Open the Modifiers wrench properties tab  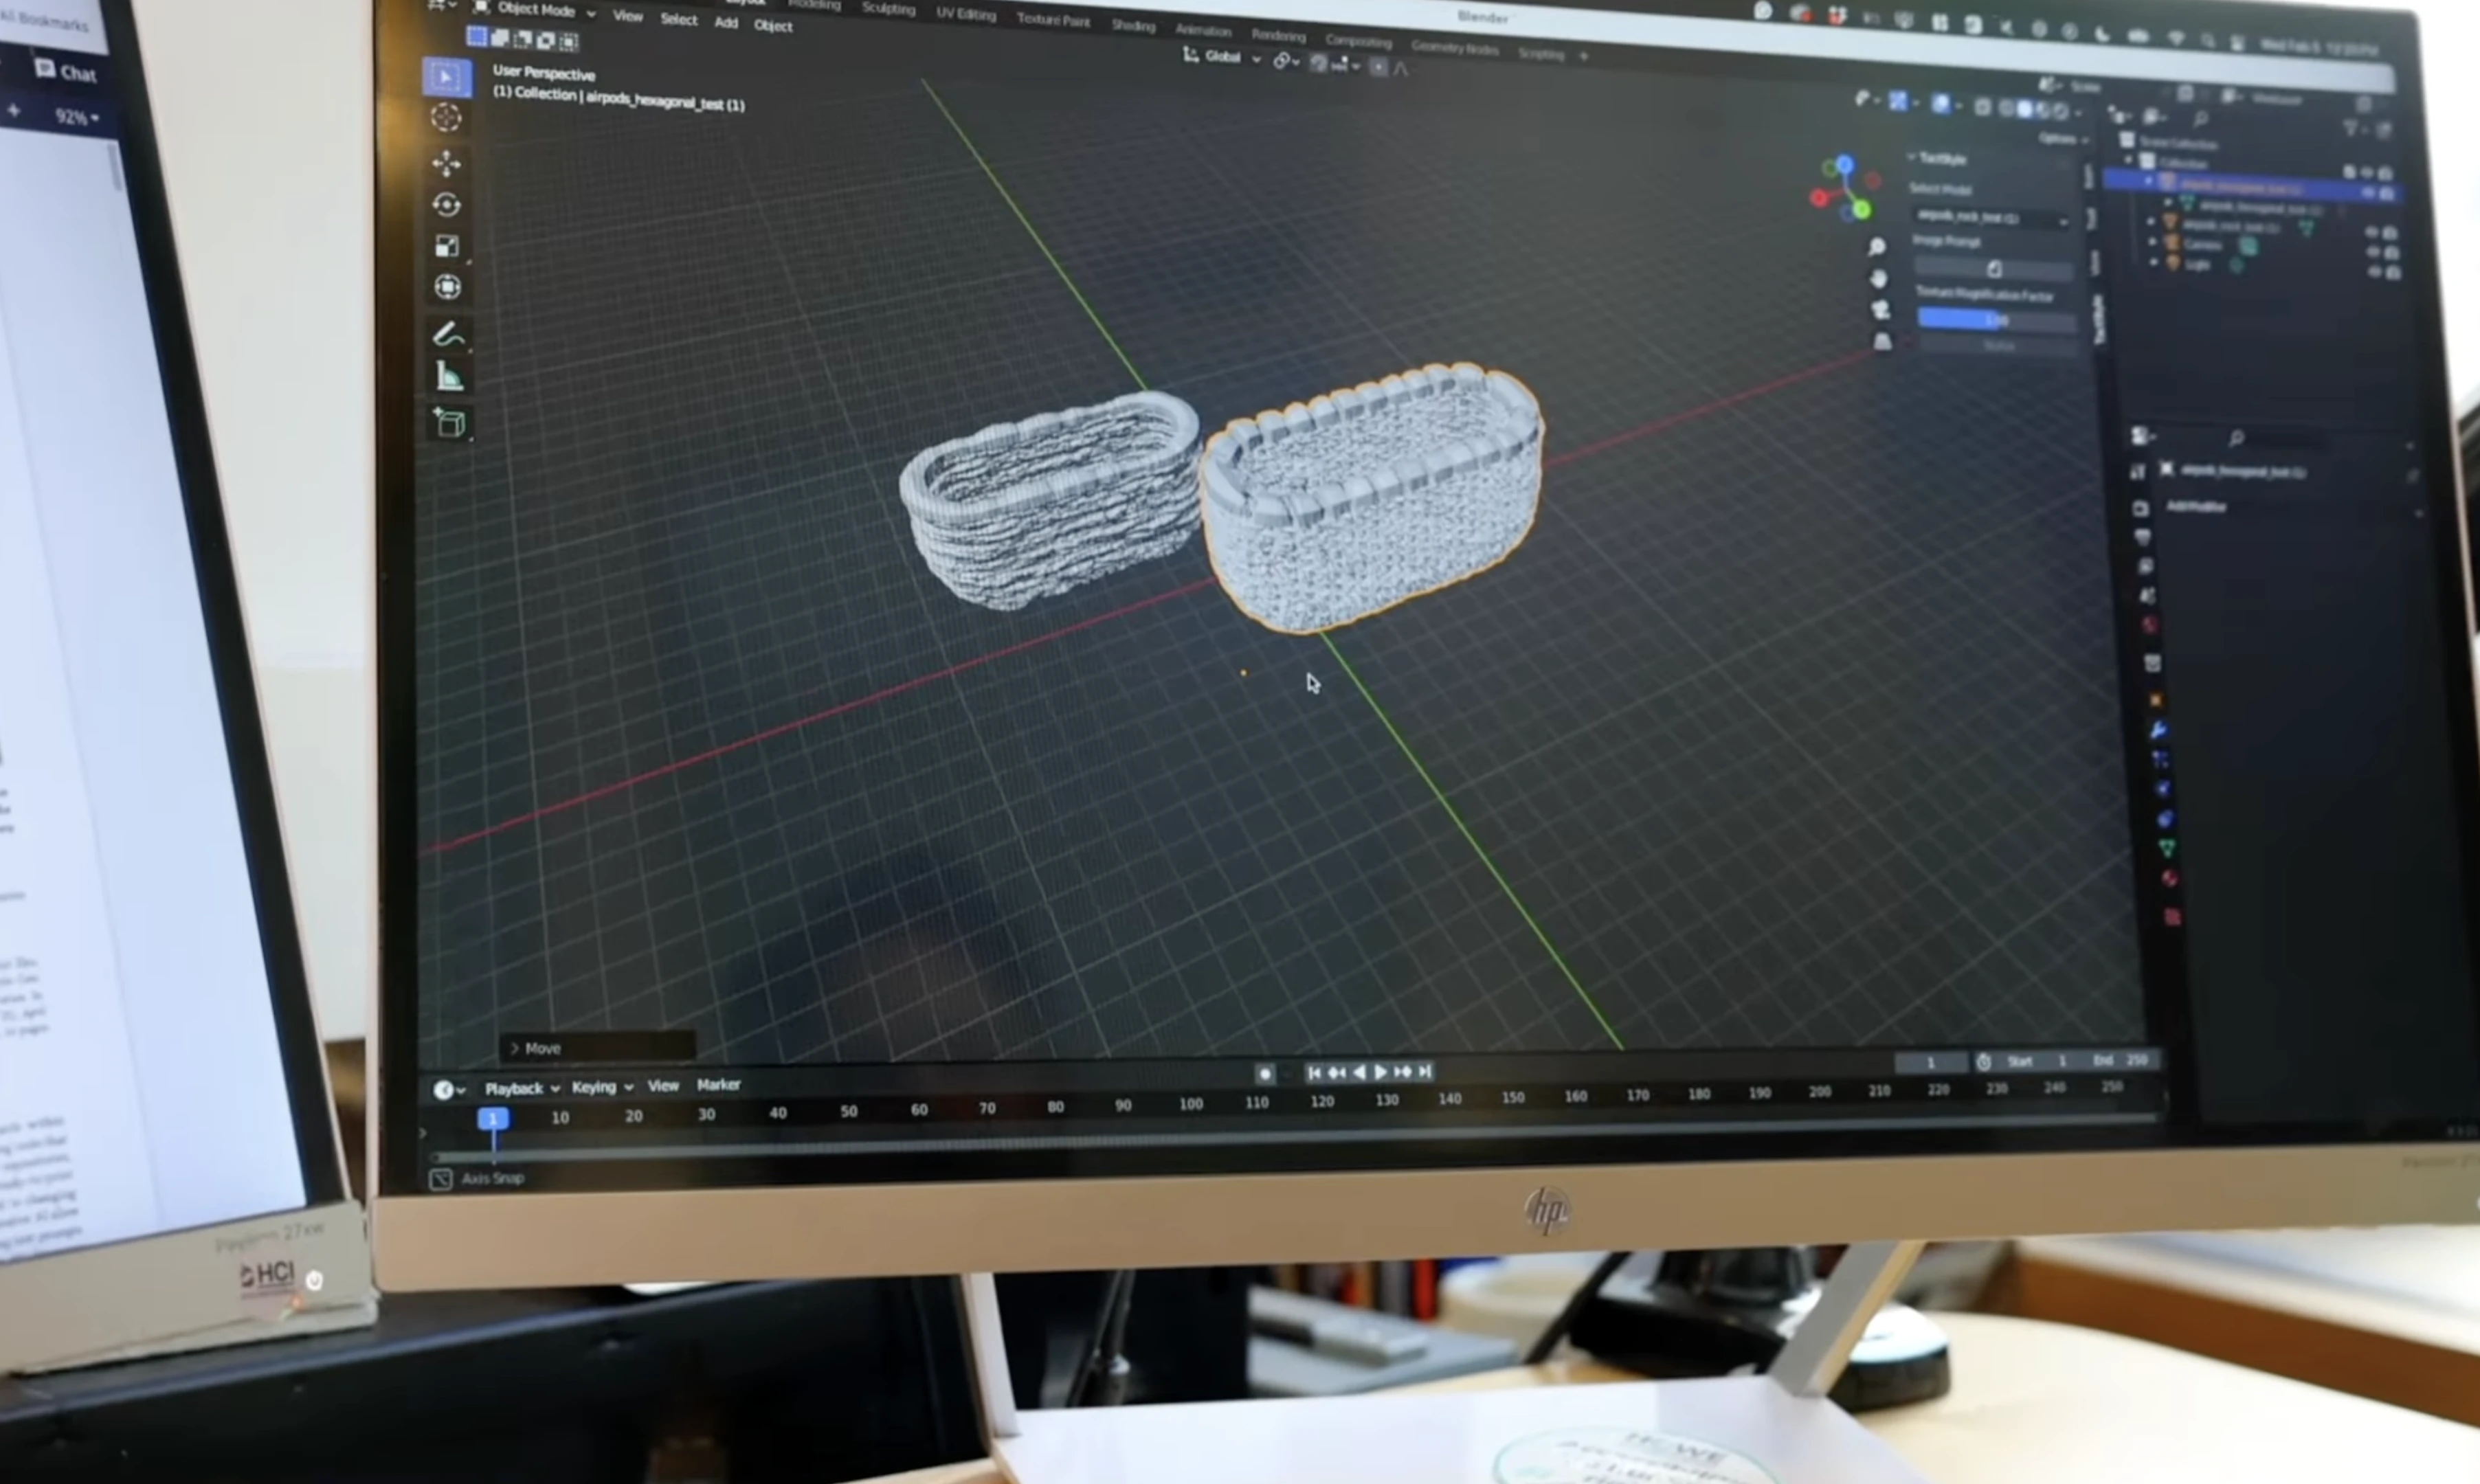[2160, 731]
